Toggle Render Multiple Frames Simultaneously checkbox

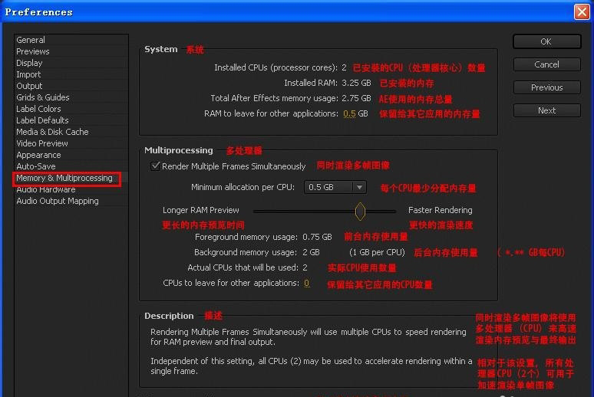tap(155, 166)
